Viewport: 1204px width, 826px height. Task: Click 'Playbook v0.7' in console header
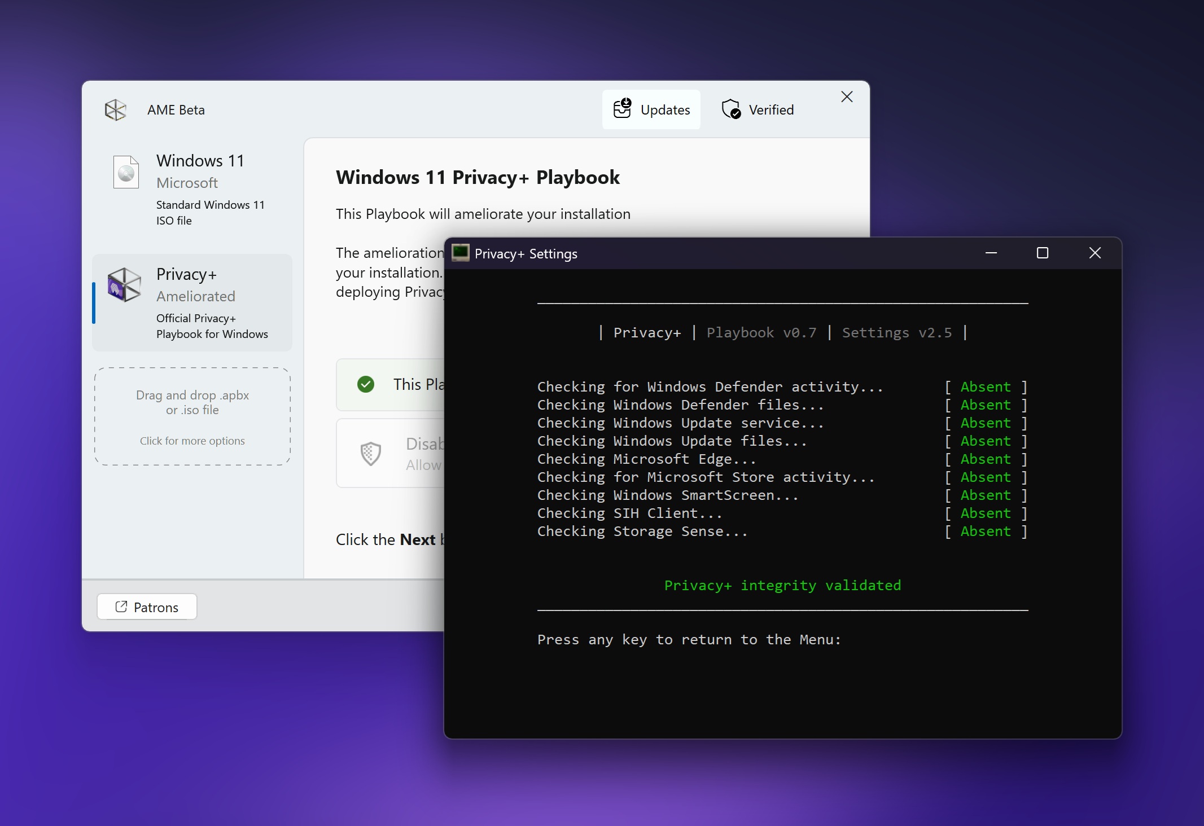click(x=761, y=333)
